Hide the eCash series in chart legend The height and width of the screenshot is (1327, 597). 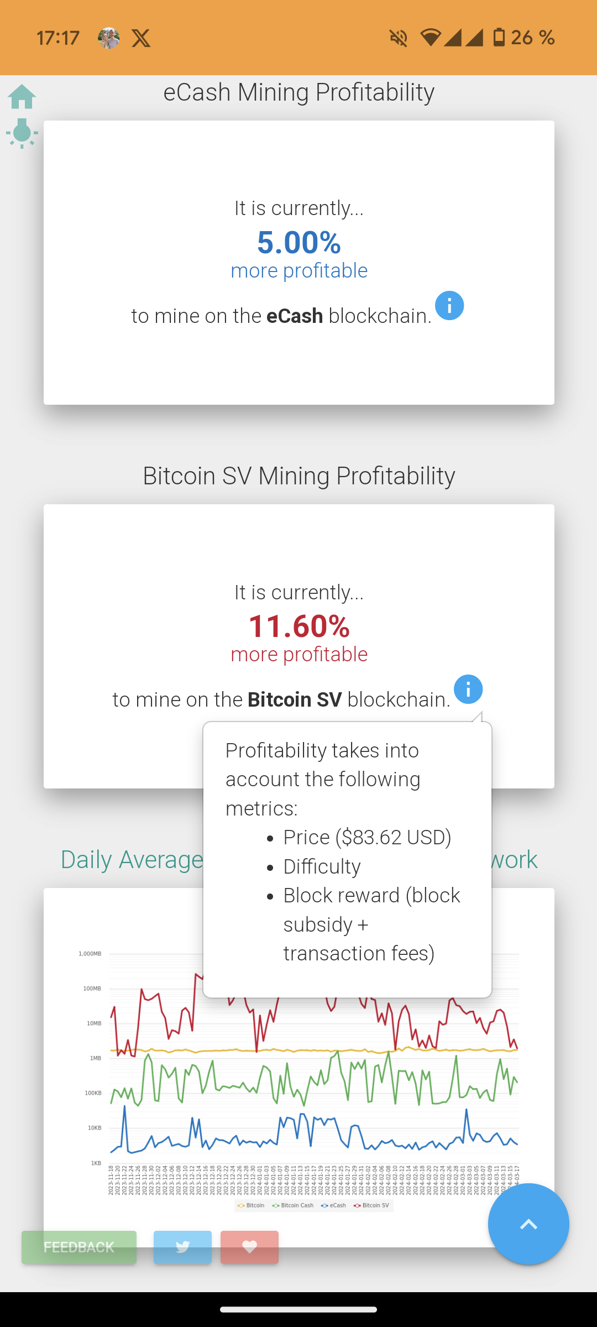coord(334,1205)
